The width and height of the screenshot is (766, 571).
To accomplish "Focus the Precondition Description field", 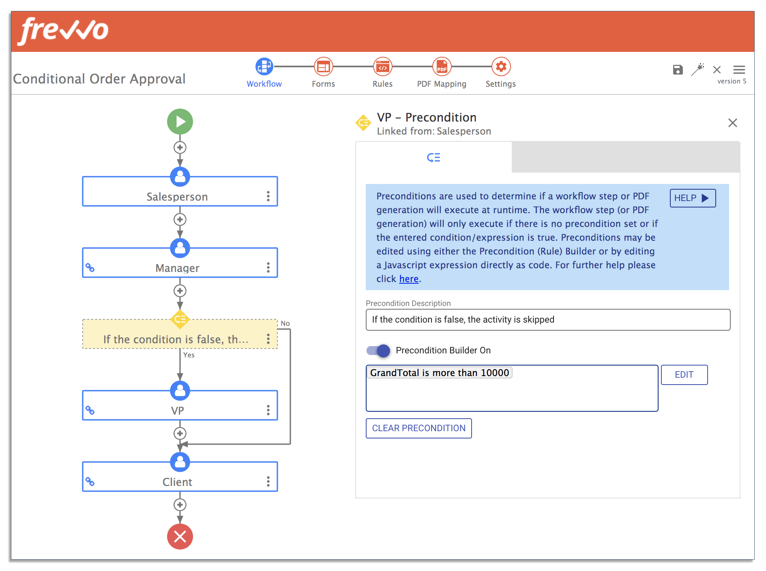I will pyautogui.click(x=548, y=320).
